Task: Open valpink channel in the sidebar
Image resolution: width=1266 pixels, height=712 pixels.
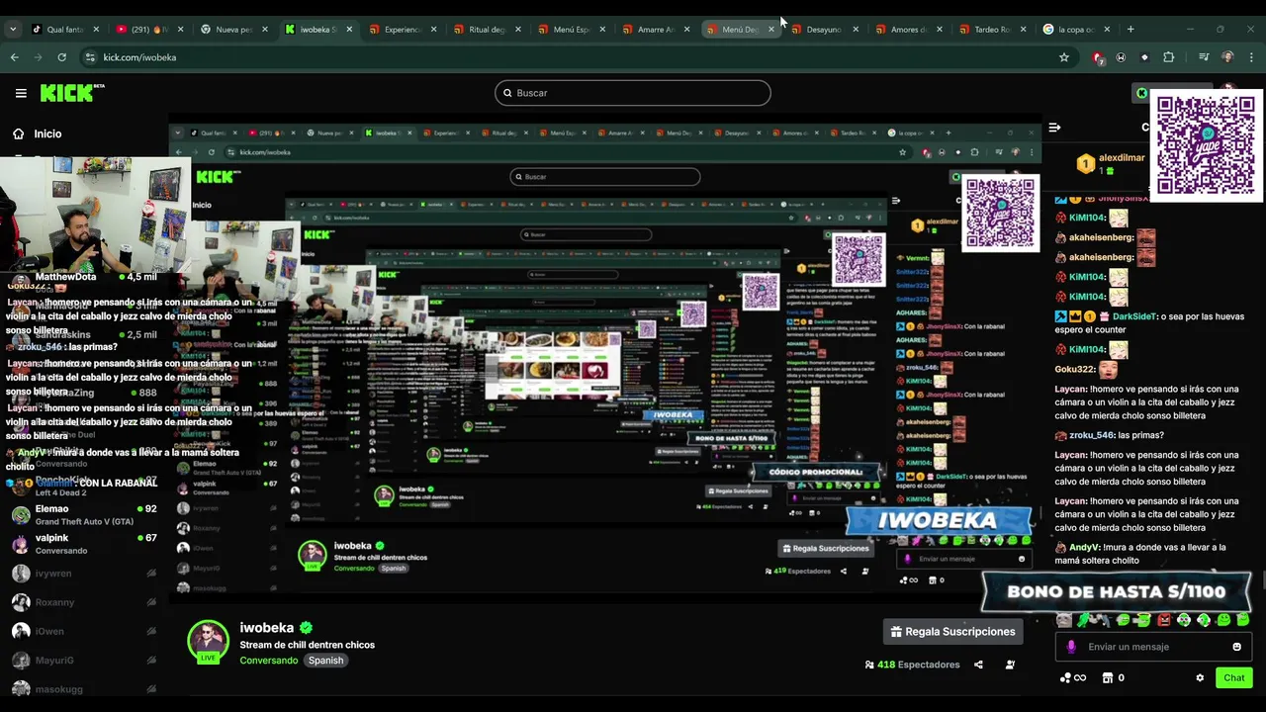Action: click(x=84, y=544)
